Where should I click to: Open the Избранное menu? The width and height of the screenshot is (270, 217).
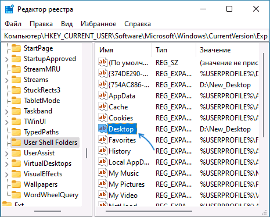pyautogui.click(x=99, y=24)
